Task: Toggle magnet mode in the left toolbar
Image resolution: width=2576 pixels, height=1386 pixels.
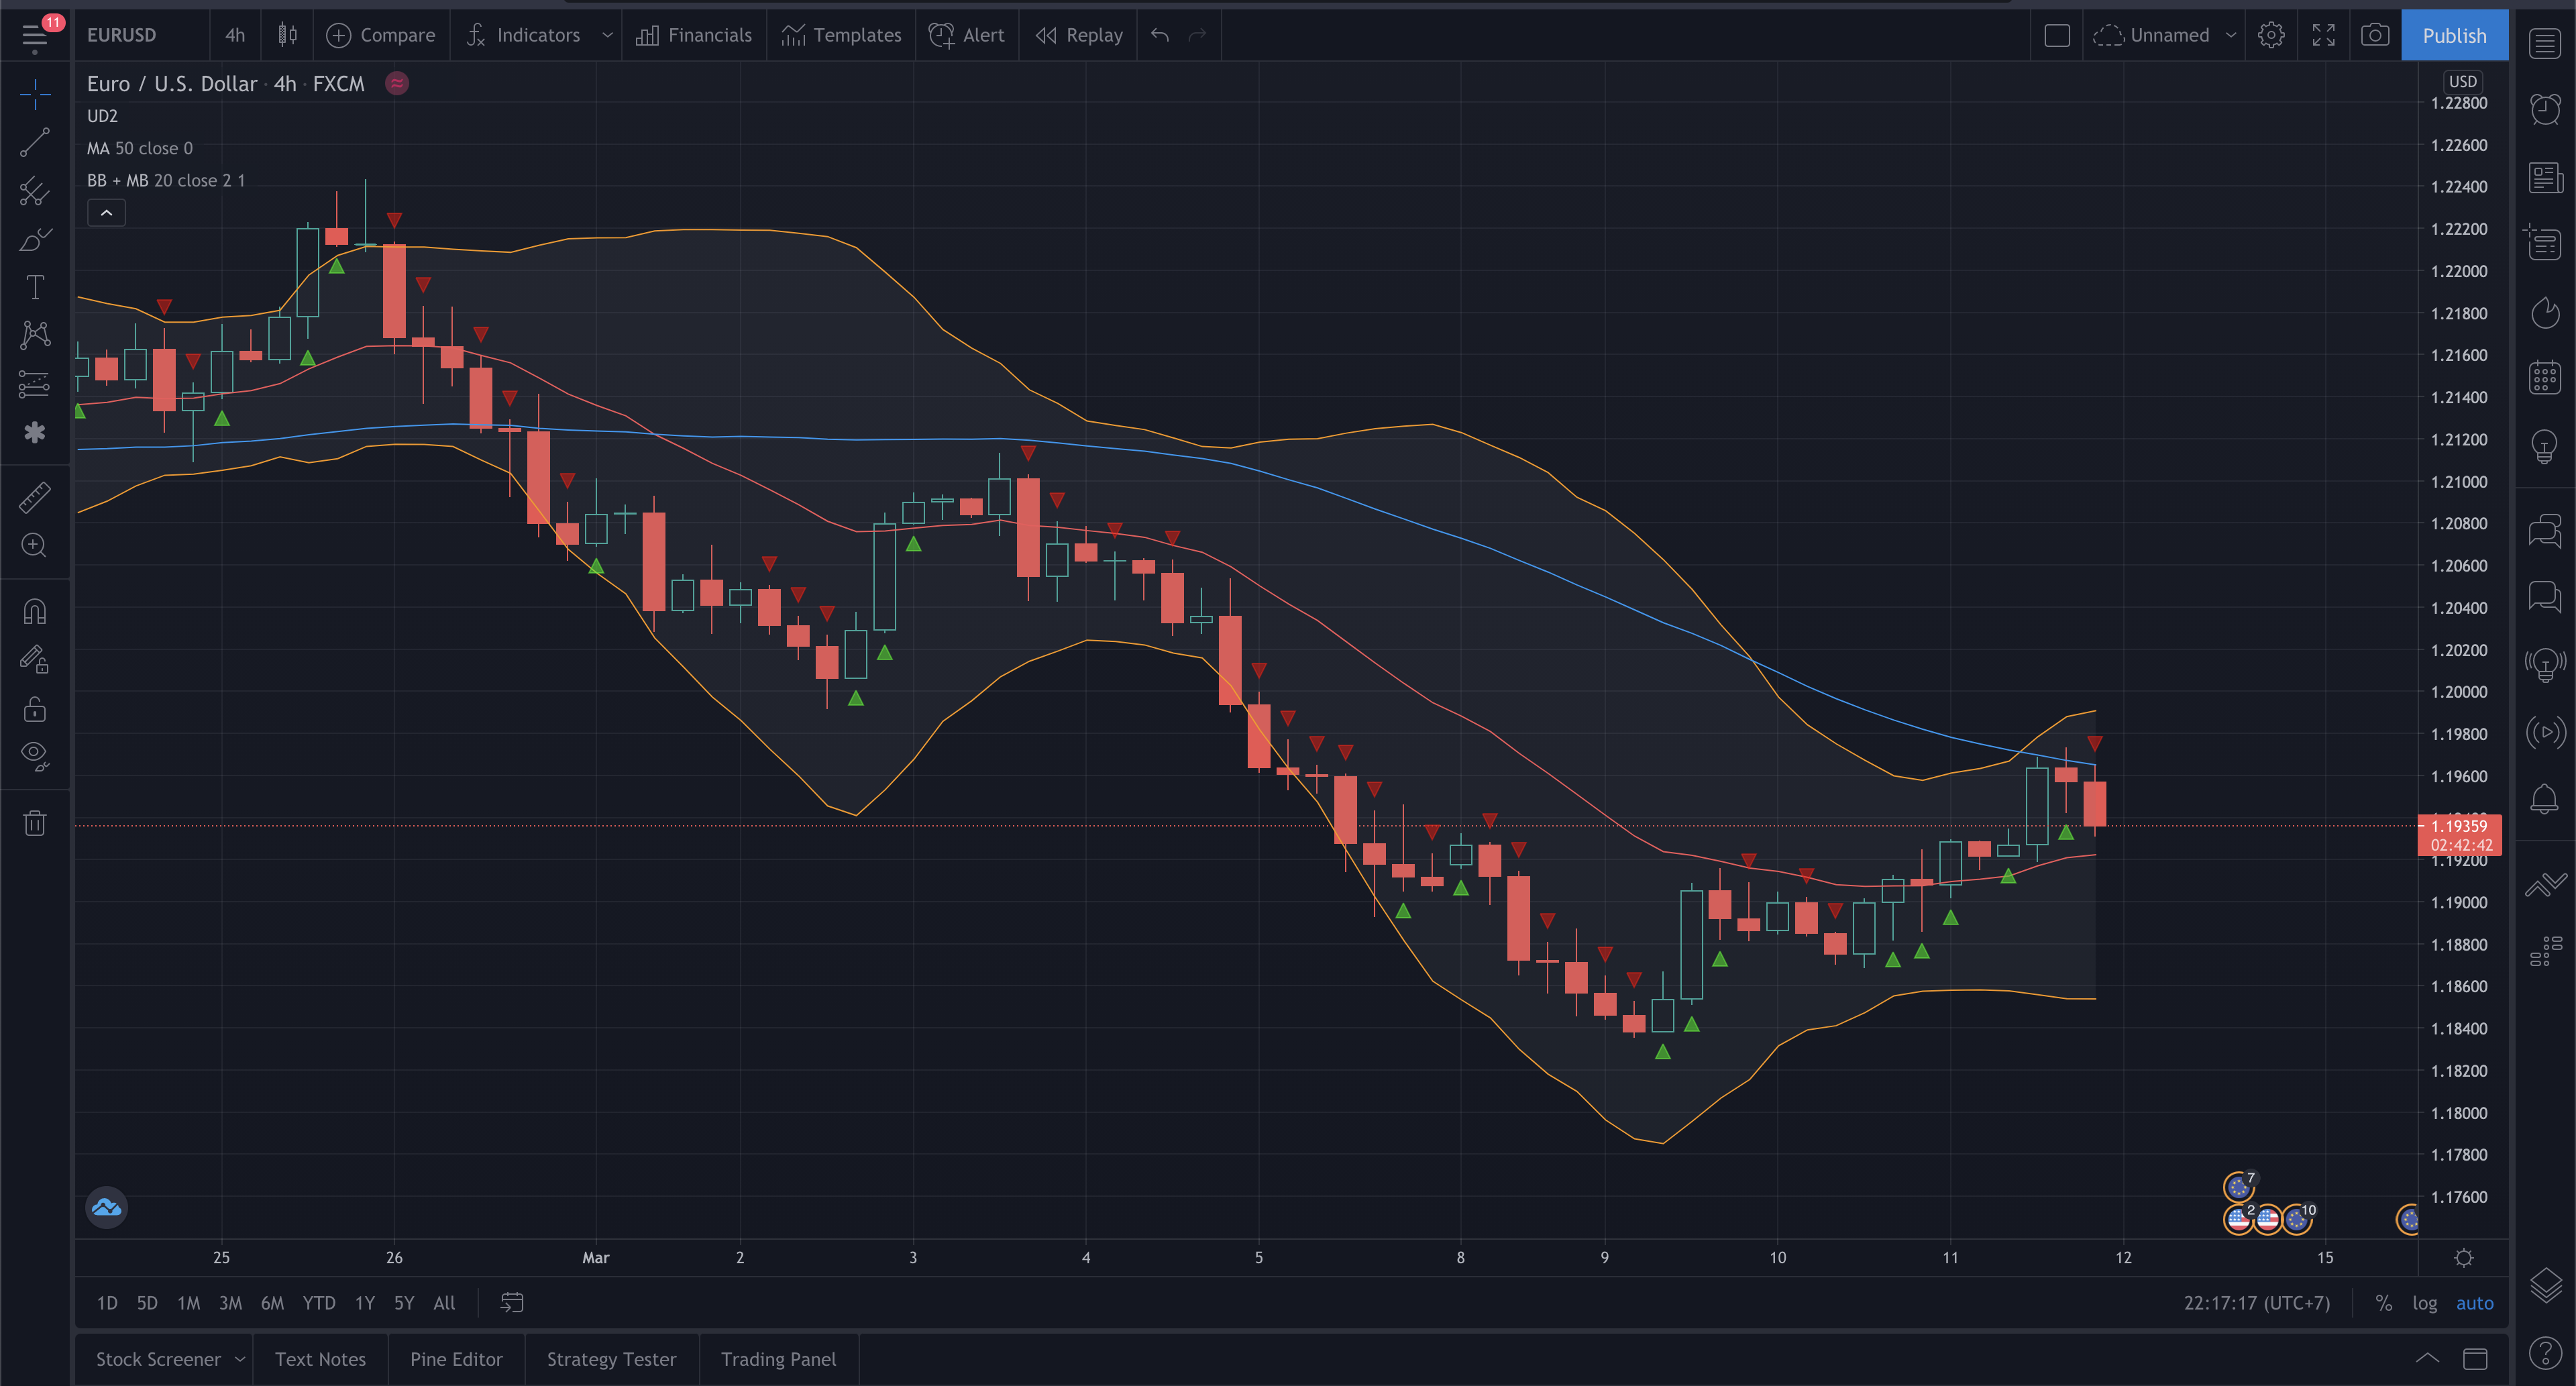Action: [34, 610]
